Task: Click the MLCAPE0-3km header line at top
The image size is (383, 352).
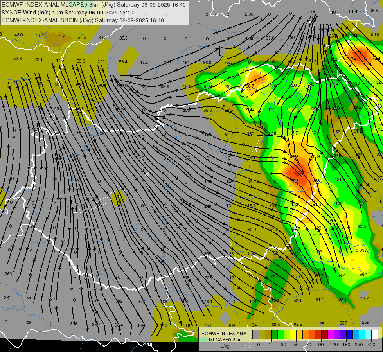Action: click(x=94, y=5)
